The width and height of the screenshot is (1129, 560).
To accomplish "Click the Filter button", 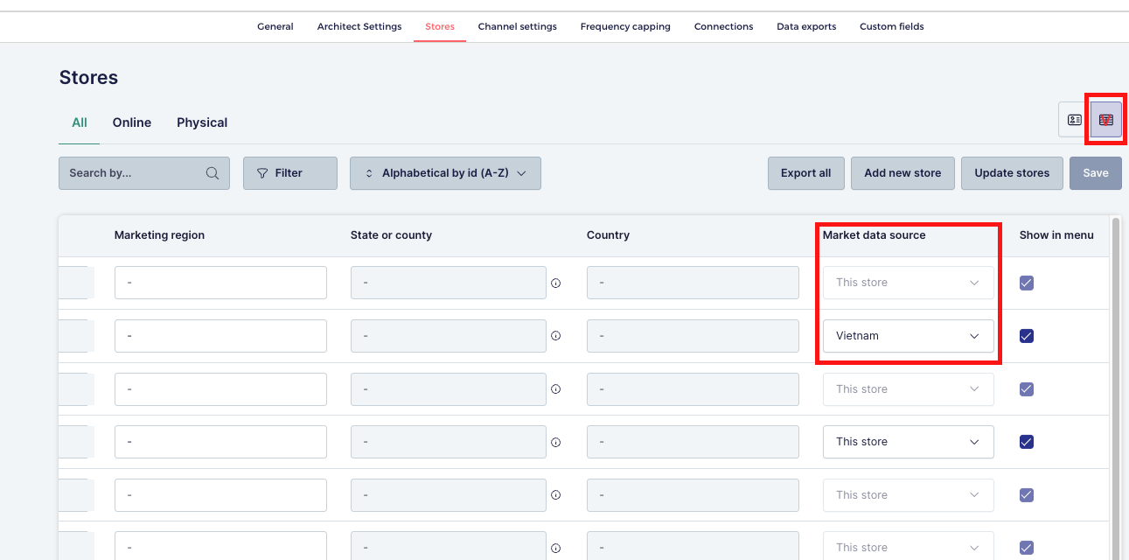I will pyautogui.click(x=290, y=173).
